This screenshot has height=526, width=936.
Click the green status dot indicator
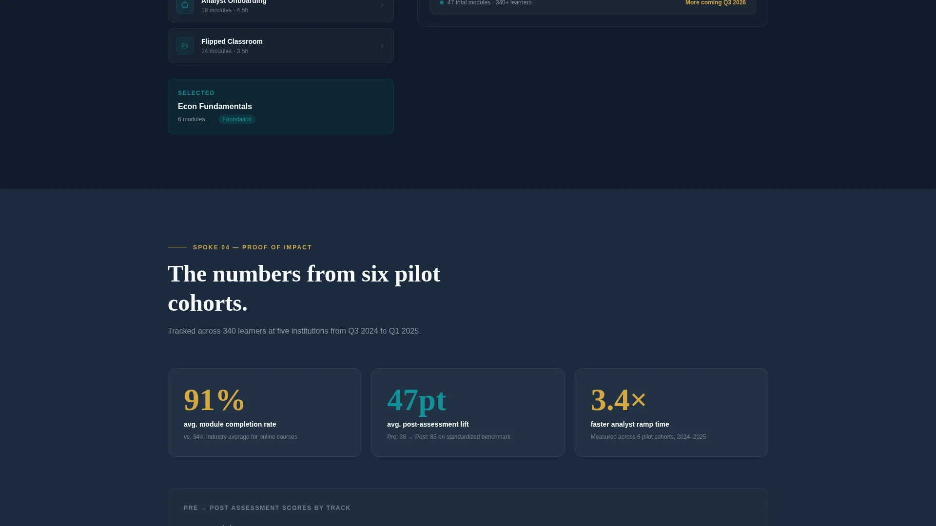click(x=442, y=2)
